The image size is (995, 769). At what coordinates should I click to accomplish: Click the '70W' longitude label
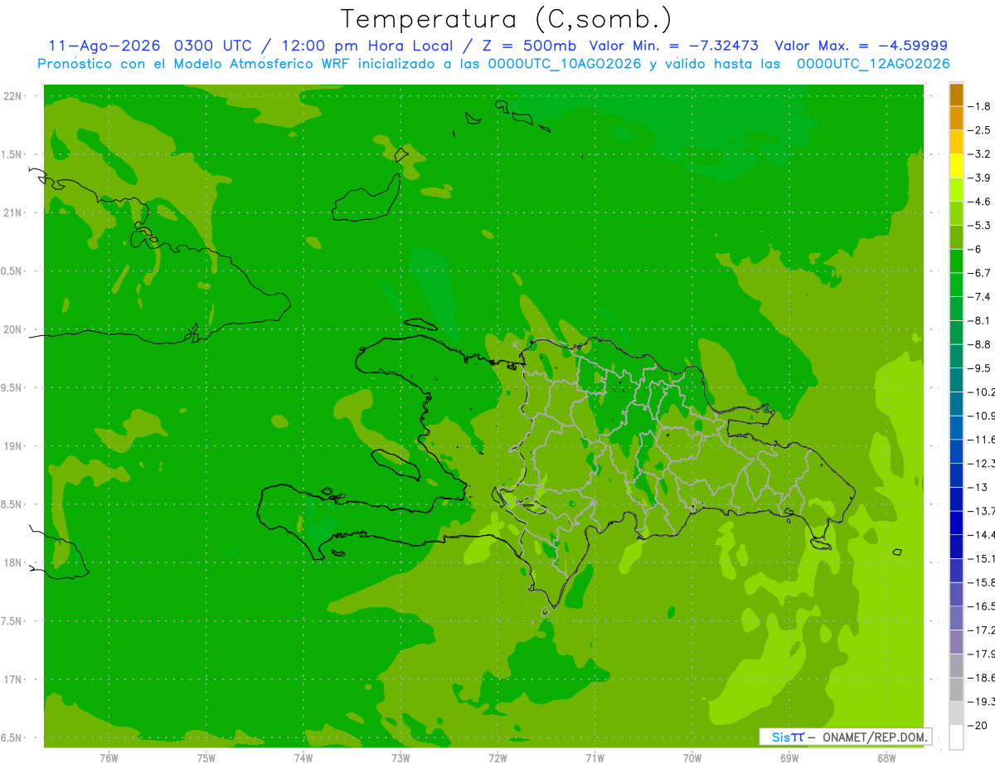(692, 758)
